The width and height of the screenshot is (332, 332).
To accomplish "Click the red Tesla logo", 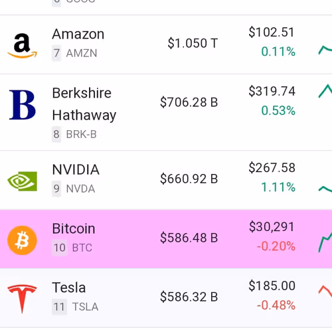I will pos(22,299).
